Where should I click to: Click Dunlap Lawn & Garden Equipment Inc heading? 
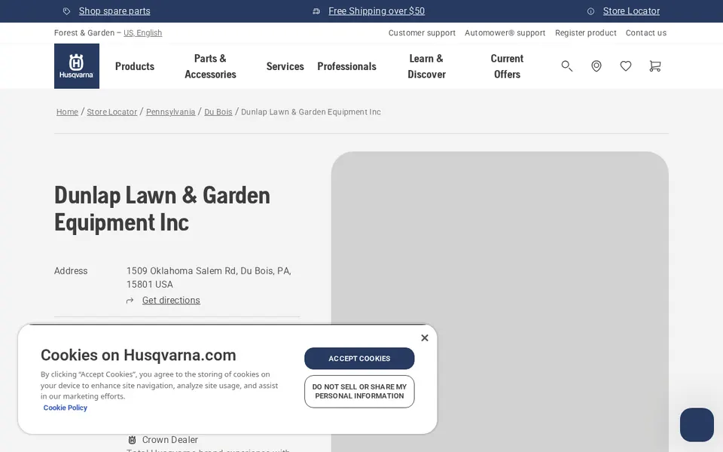point(163,209)
